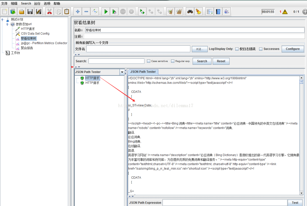The image size is (307, 206).
Task: Select 察看结果树 listener in test plan tree
Action: coord(29,38)
